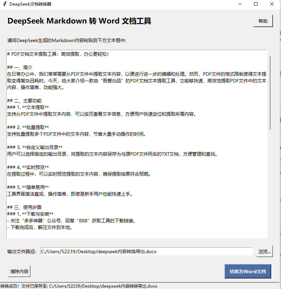Click the '### 4. **实时预览**' line
The image size is (281, 289).
(28, 167)
